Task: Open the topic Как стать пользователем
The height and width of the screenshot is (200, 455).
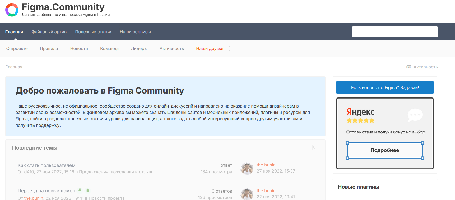Action: tap(47, 165)
